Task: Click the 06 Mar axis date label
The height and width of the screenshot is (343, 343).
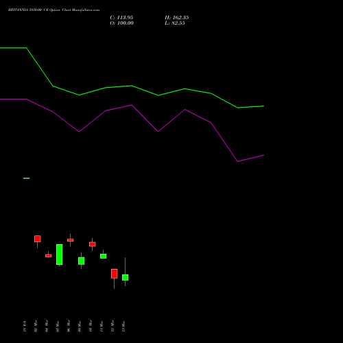Action: click(x=69, y=326)
